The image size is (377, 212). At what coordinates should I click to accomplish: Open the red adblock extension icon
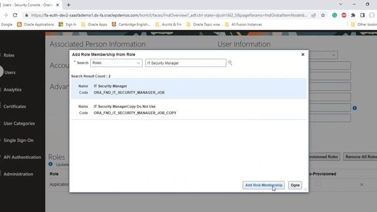click(x=344, y=15)
